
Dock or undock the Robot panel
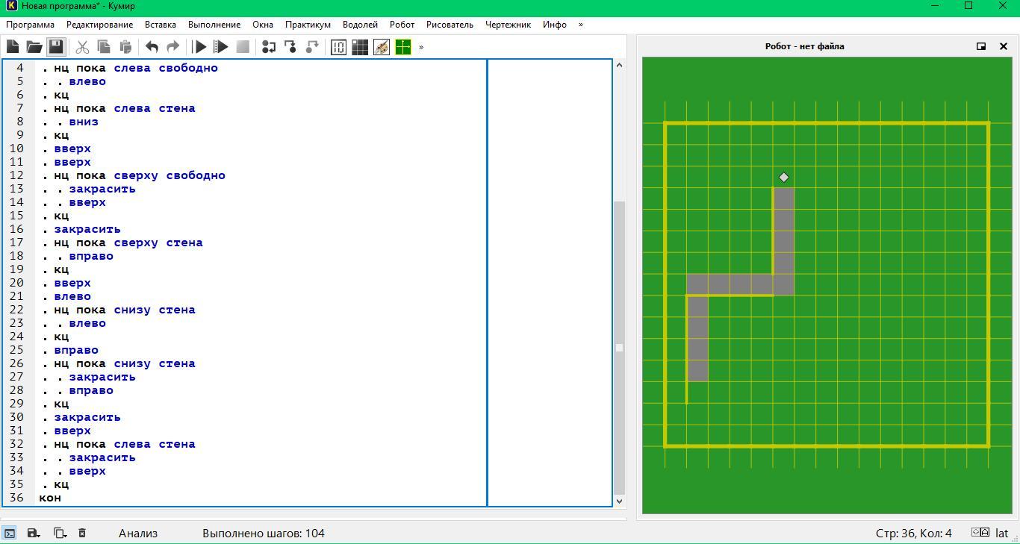(x=981, y=46)
